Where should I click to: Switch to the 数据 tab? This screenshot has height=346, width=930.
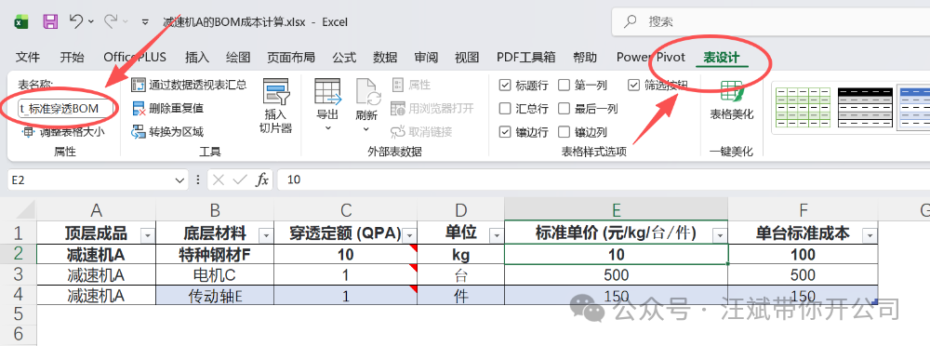pyautogui.click(x=385, y=58)
